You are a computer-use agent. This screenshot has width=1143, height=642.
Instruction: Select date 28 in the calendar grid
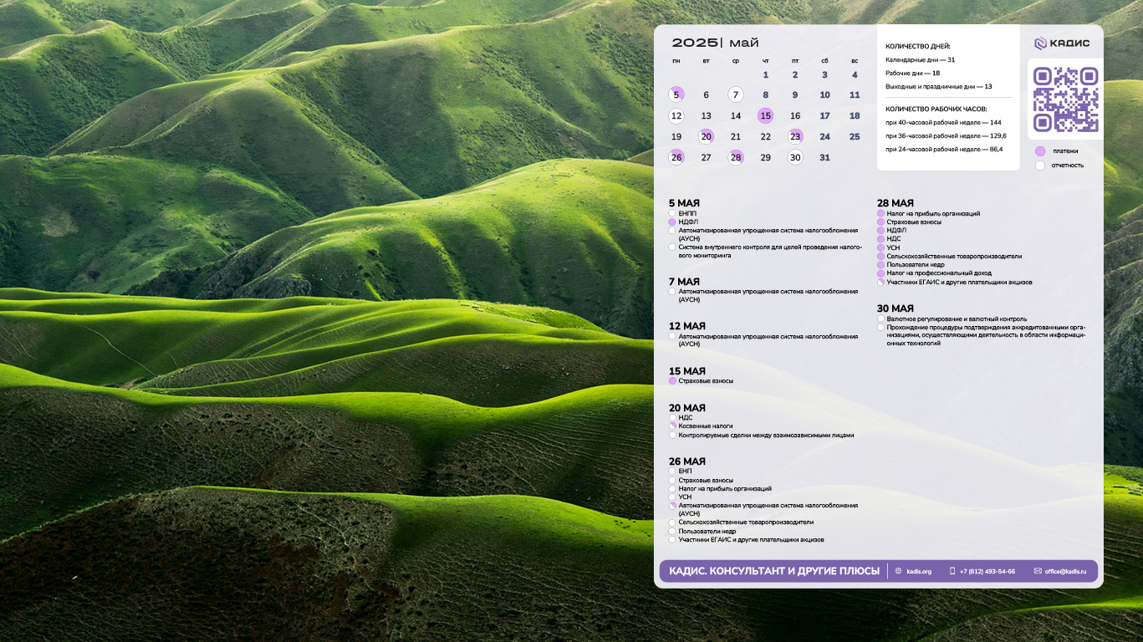tap(736, 157)
